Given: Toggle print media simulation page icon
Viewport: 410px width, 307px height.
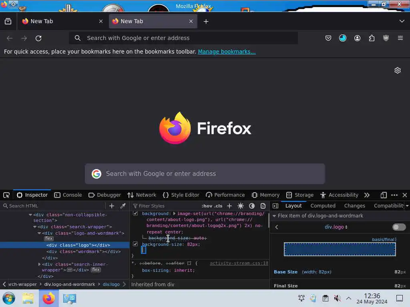Looking at the screenshot, I should click(x=263, y=206).
